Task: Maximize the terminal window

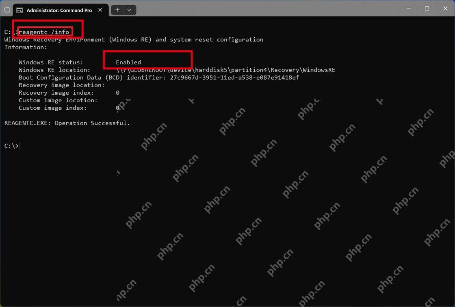Action: pos(427,9)
